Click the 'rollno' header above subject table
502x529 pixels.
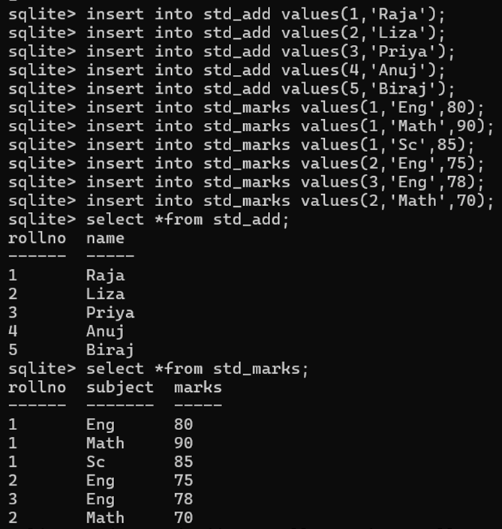(x=37, y=388)
